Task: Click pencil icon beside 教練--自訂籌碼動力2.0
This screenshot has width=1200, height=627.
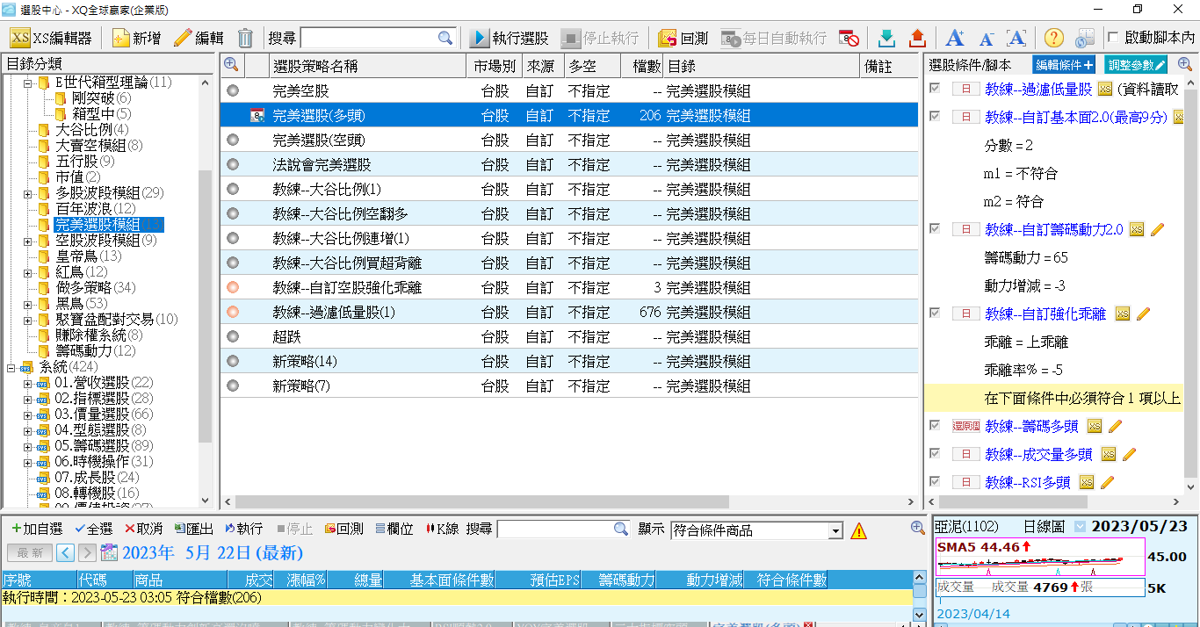Action: tap(1157, 229)
